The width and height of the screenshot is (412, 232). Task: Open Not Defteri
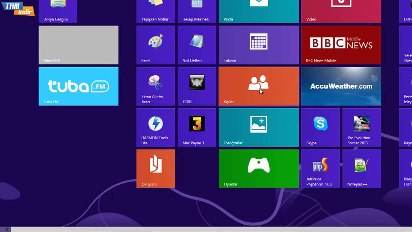[197, 45]
